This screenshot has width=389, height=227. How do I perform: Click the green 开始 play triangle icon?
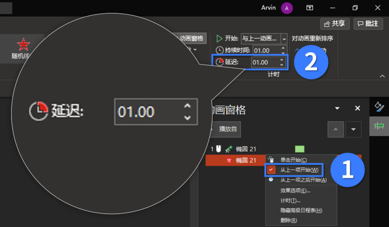click(219, 38)
